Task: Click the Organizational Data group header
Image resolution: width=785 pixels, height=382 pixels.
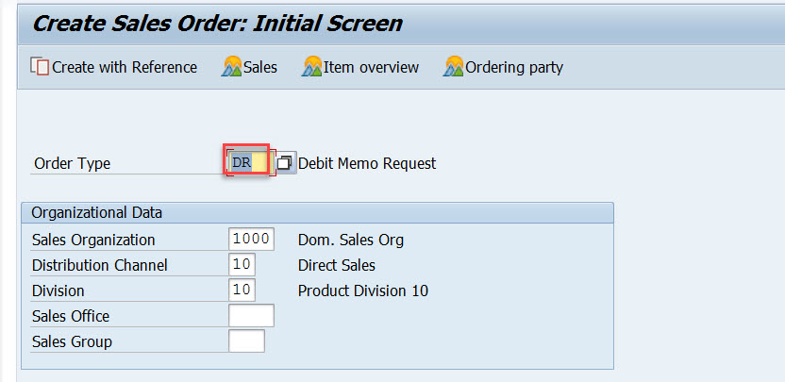Action: point(97,212)
